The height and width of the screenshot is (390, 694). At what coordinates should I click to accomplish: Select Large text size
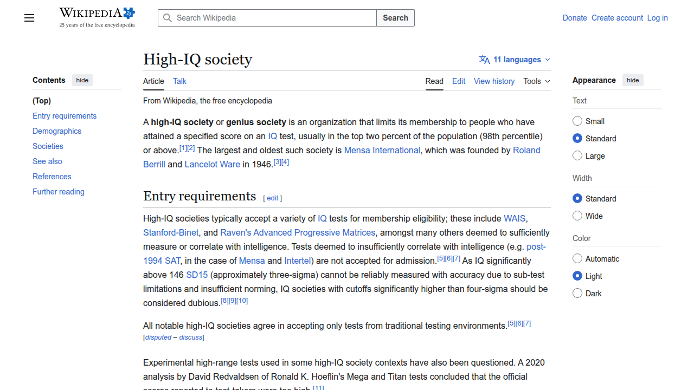(x=577, y=155)
